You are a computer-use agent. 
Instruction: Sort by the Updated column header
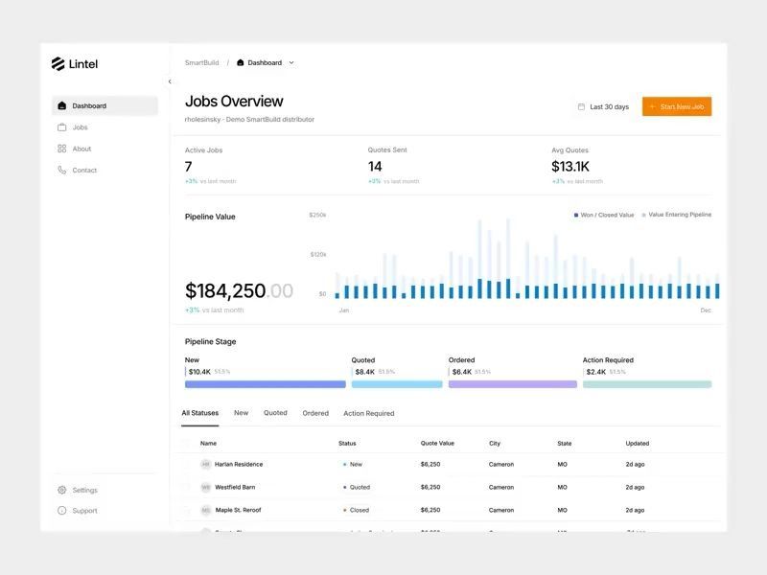[638, 444]
